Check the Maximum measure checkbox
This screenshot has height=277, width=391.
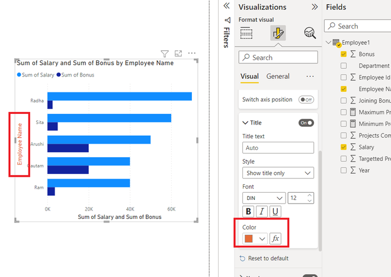point(344,112)
